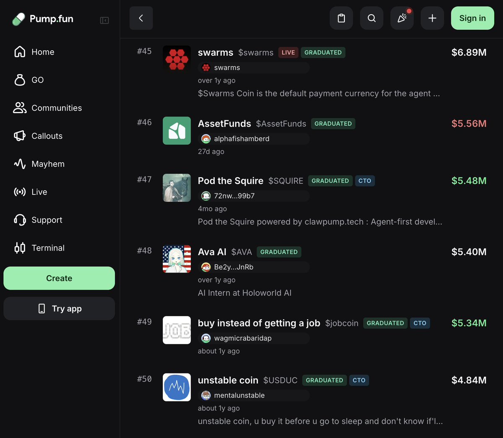The width and height of the screenshot is (503, 438).
Task: Click the green Create button
Action: coord(59,278)
